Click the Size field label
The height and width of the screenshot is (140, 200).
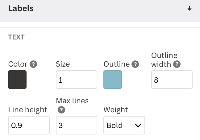[x=63, y=64]
